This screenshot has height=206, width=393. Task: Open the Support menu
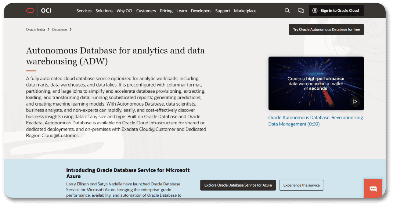coord(223,11)
